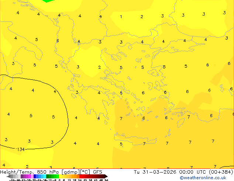This screenshot has width=234, height=181.
Task: Click the dark right arrow of color scale
Action: 106,177
